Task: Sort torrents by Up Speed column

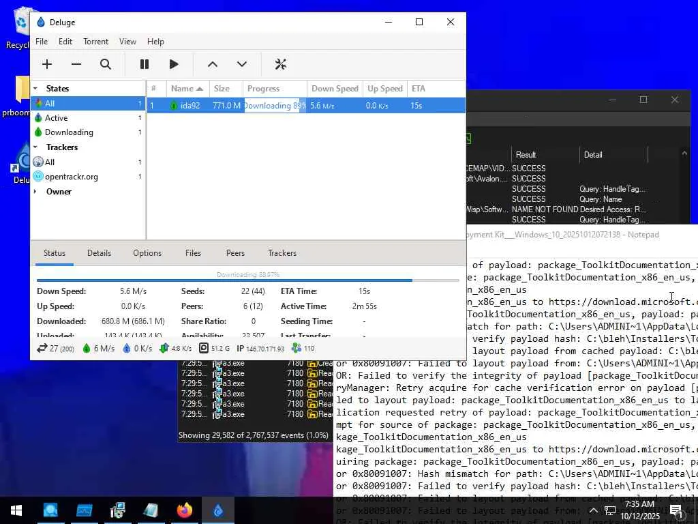Action: [x=385, y=89]
